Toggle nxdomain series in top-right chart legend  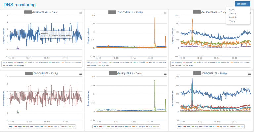(x=212, y=63)
